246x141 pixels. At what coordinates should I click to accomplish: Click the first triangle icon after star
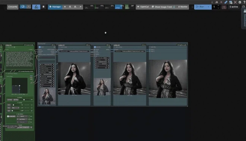(x=70, y=7)
